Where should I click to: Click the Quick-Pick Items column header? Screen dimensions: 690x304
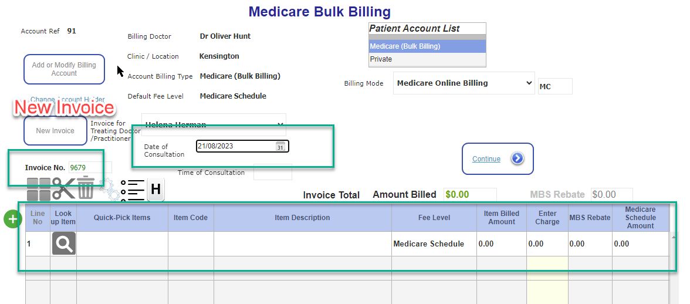tap(122, 217)
